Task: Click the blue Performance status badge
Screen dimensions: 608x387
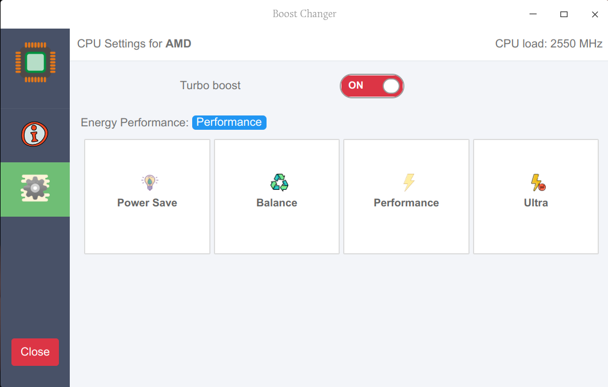Action: pyautogui.click(x=229, y=122)
